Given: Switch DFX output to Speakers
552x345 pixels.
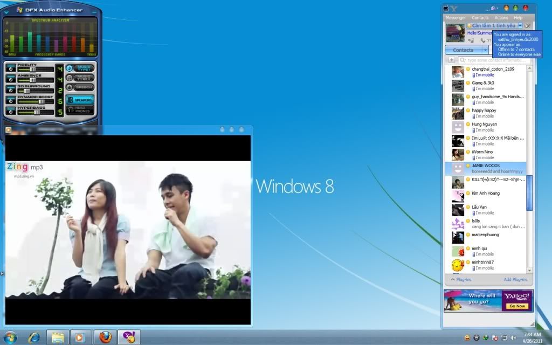Looking at the screenshot, I should (x=80, y=100).
